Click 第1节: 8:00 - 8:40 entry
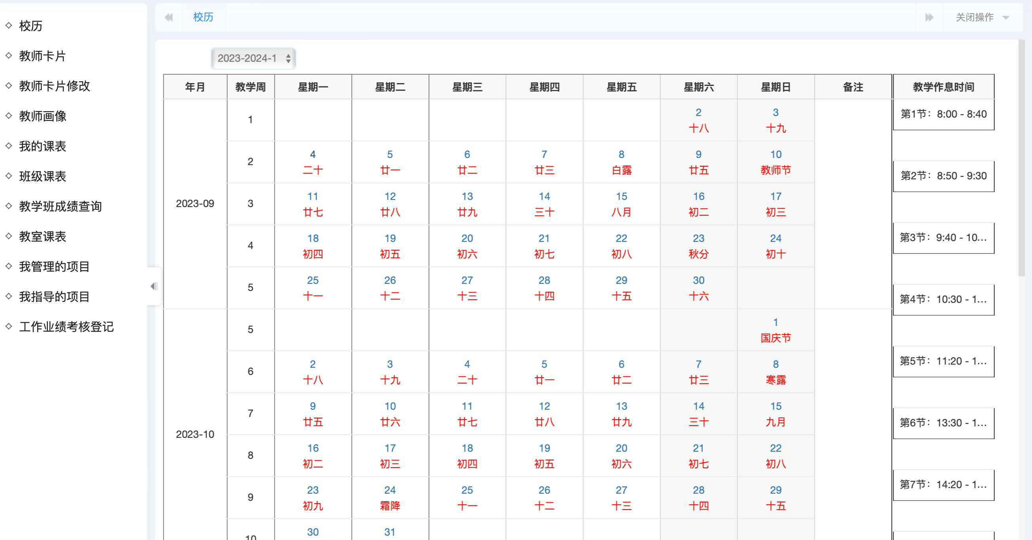 (x=943, y=114)
